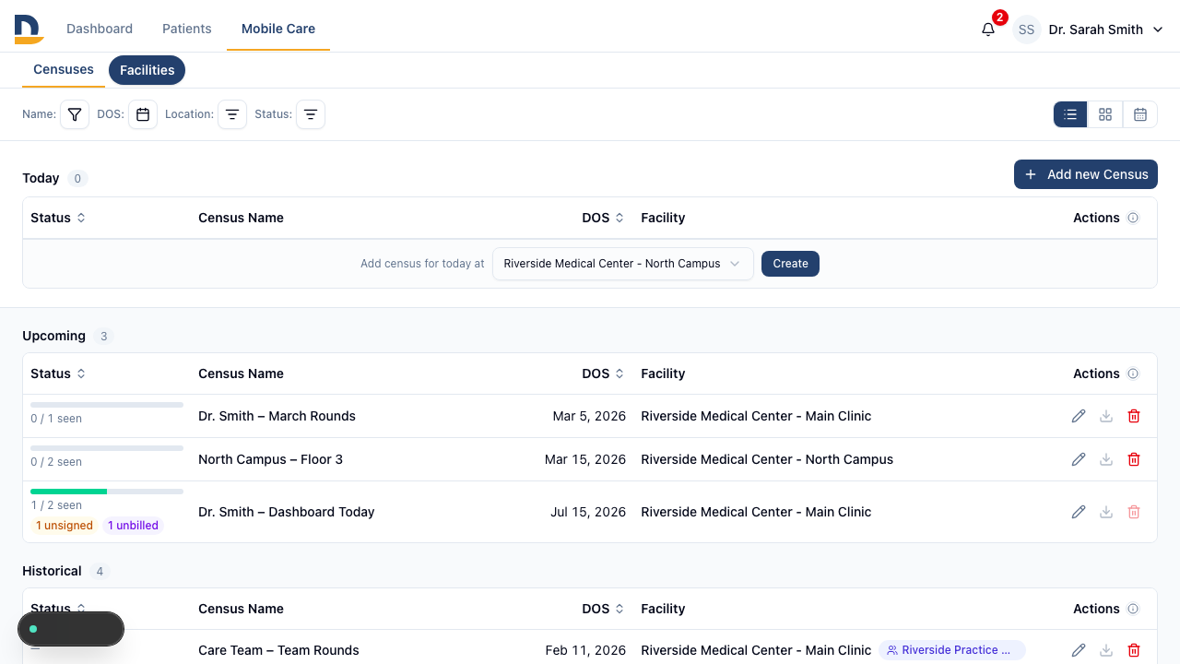The width and height of the screenshot is (1180, 664).
Task: Sort Today table by DOS
Action: (x=603, y=218)
